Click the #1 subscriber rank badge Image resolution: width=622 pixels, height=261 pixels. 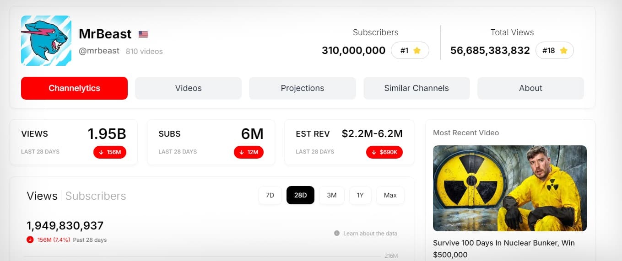pos(410,51)
